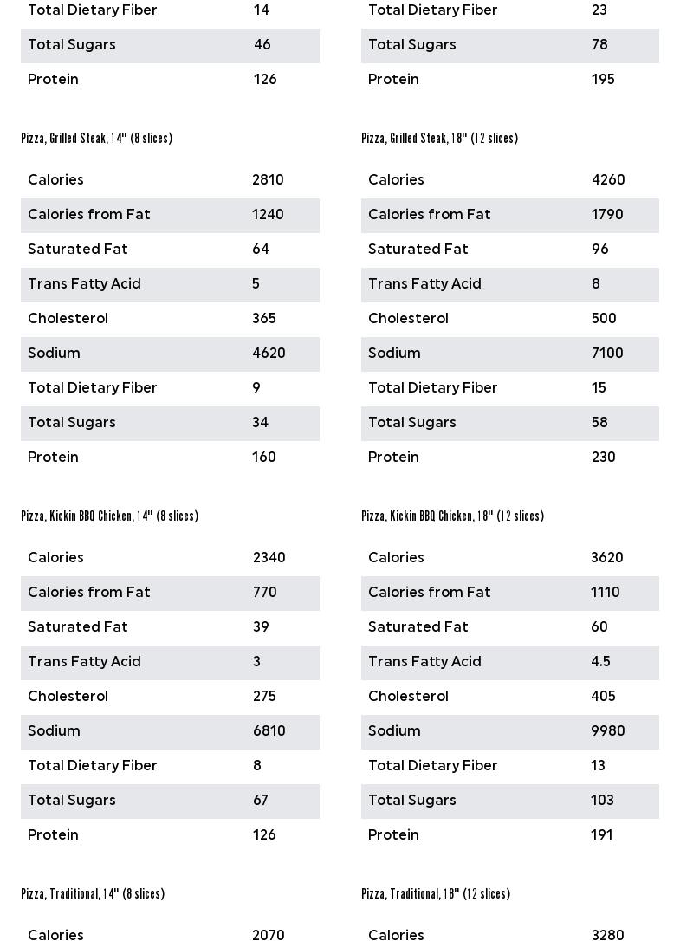The image size is (680, 941).
Task: Click Cholesterol label in Grilled Steak 14" table
Action: click(x=68, y=319)
